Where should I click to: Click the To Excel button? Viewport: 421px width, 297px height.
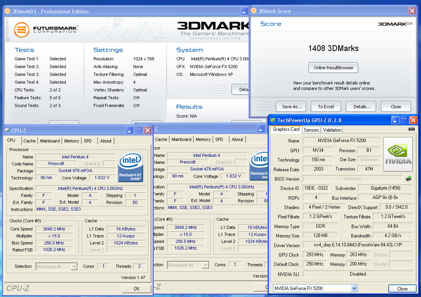coord(326,107)
